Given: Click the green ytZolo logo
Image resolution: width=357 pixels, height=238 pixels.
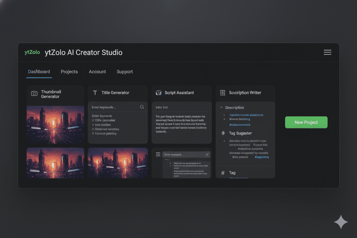Looking at the screenshot, I should coord(32,52).
